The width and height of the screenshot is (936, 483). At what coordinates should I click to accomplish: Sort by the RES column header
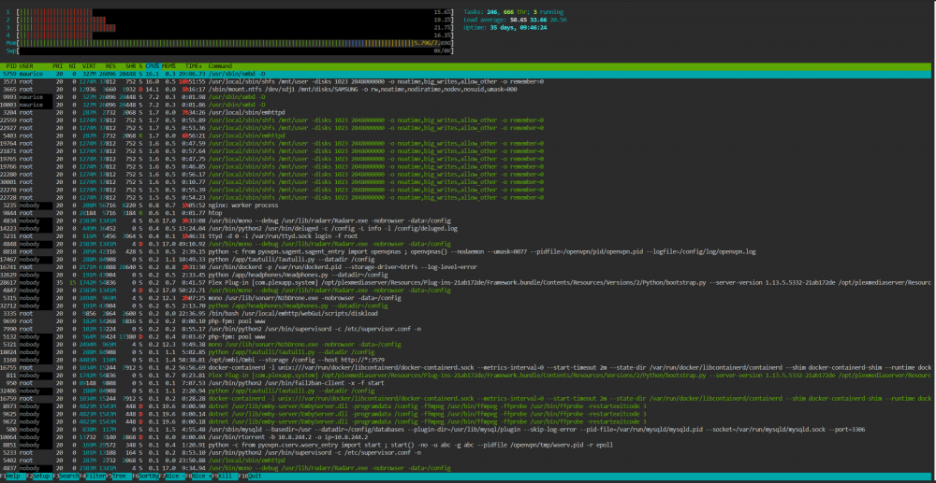coord(111,65)
